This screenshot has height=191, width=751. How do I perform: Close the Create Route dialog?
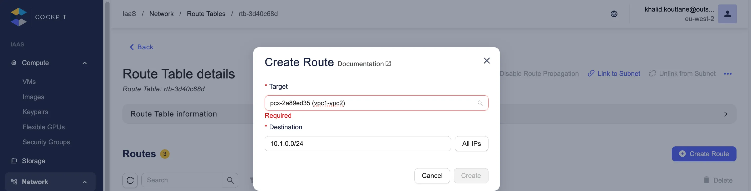point(487,61)
